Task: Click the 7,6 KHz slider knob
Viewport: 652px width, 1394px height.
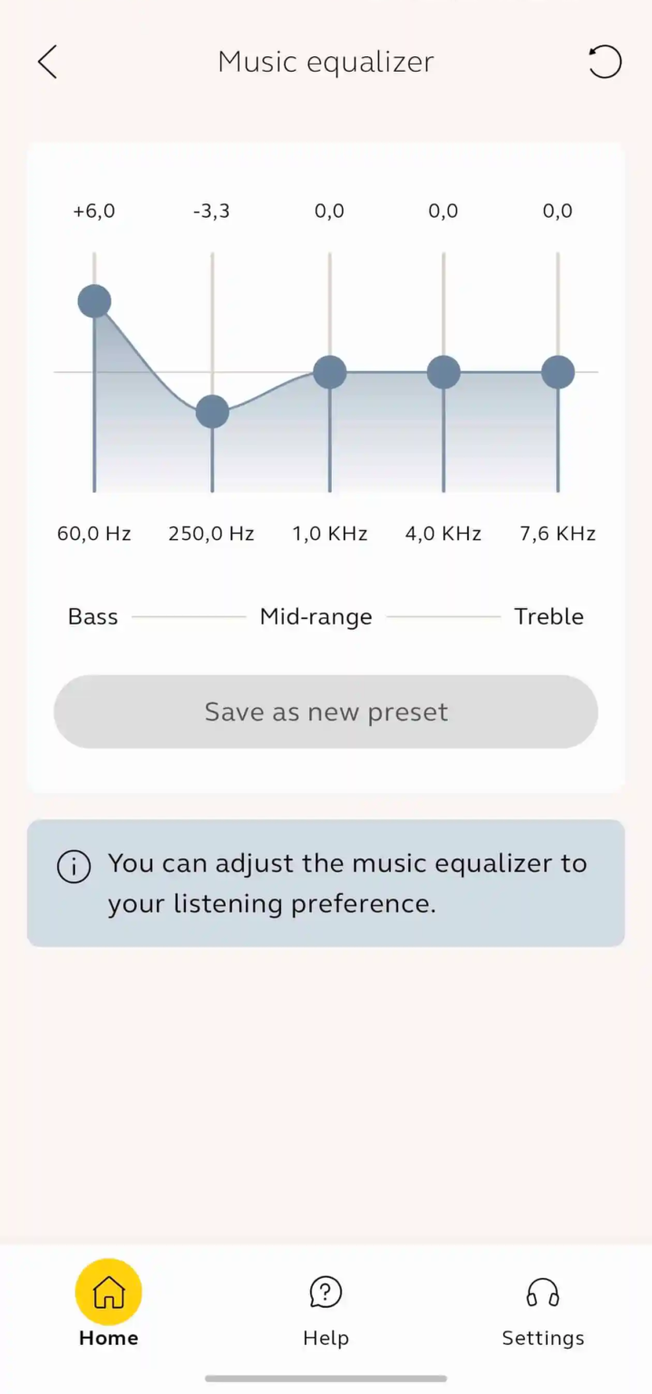Action: [x=558, y=372]
